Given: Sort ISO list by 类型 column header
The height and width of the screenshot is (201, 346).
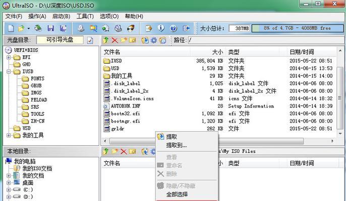Looking at the screenshot, I should tap(253, 52).
